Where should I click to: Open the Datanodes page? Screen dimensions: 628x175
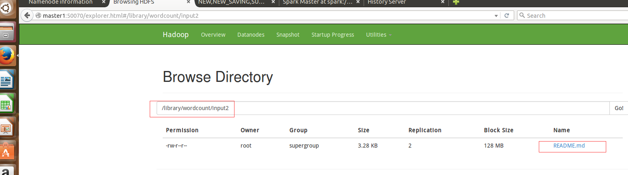[251, 35]
